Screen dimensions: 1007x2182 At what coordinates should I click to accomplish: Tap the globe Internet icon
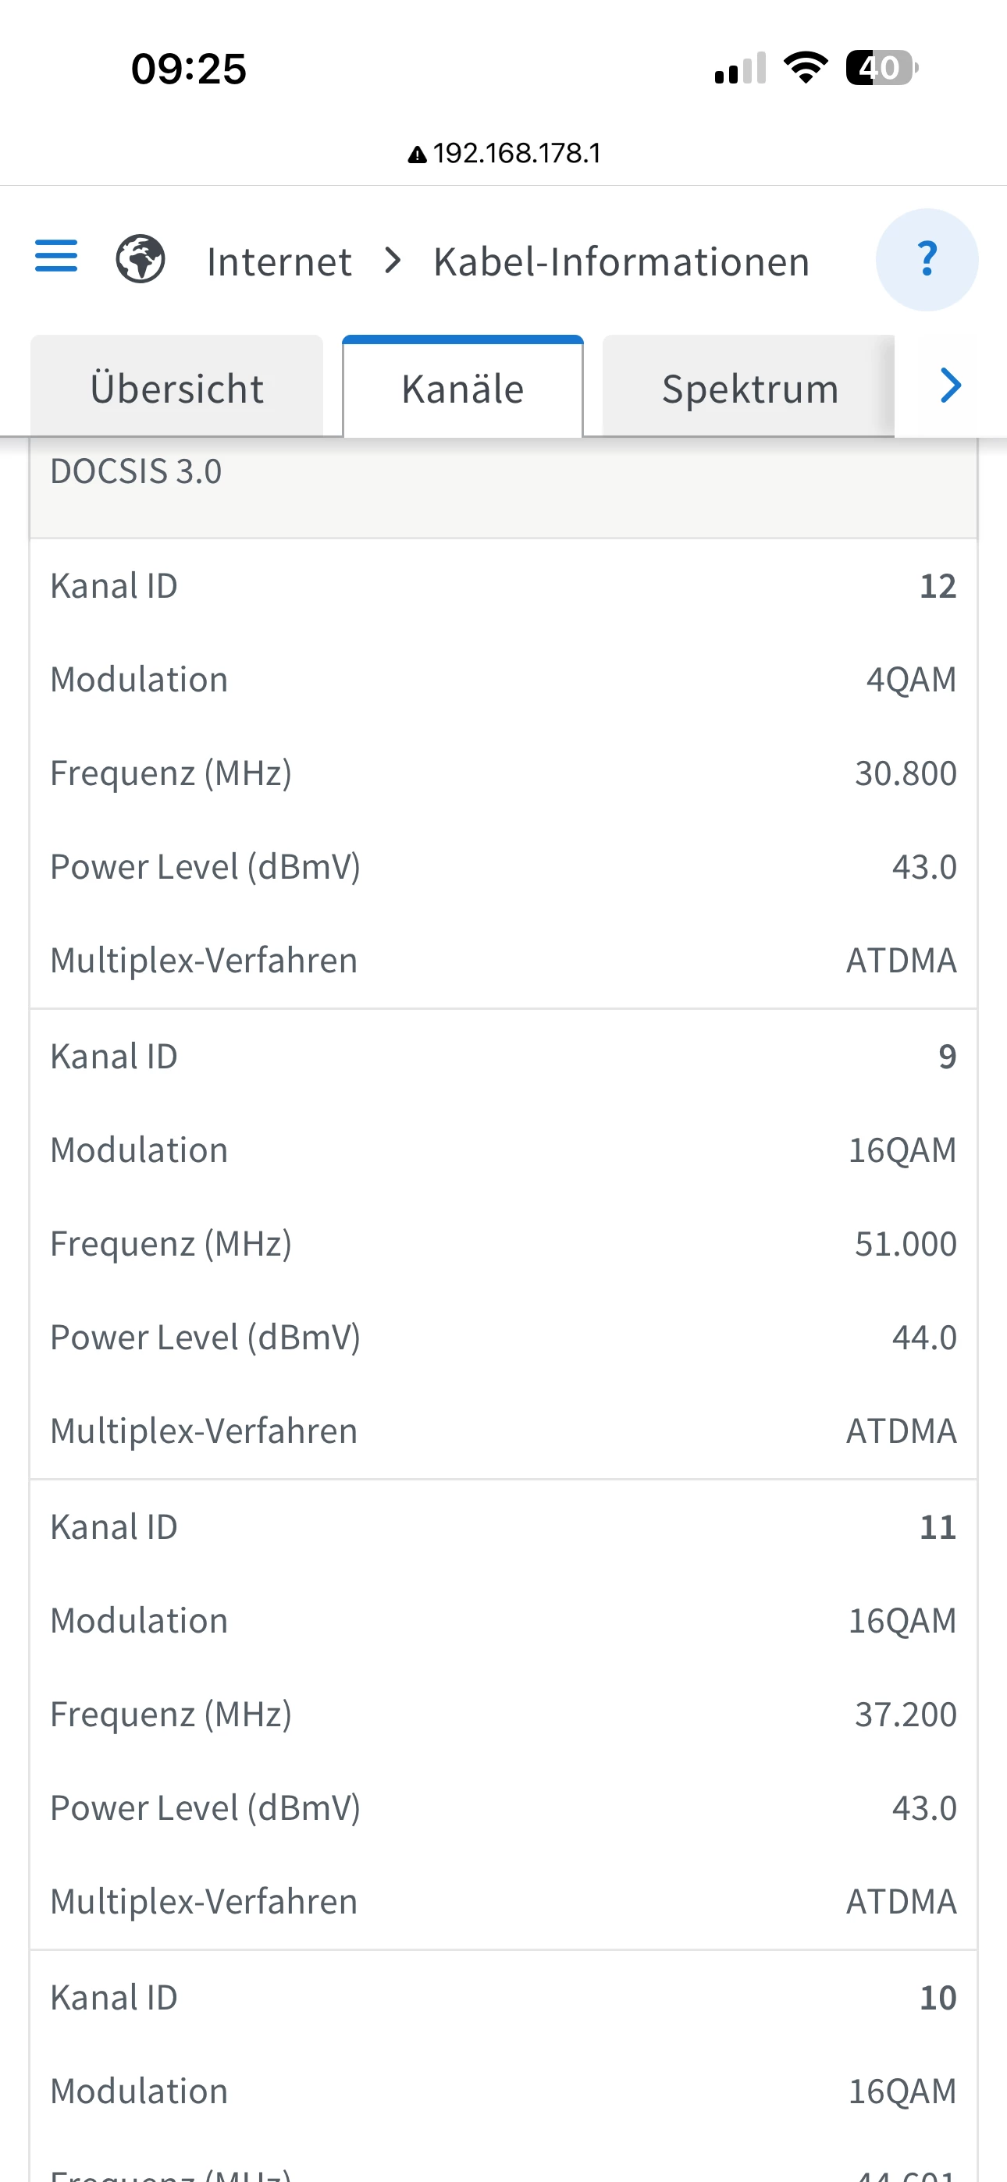[140, 259]
